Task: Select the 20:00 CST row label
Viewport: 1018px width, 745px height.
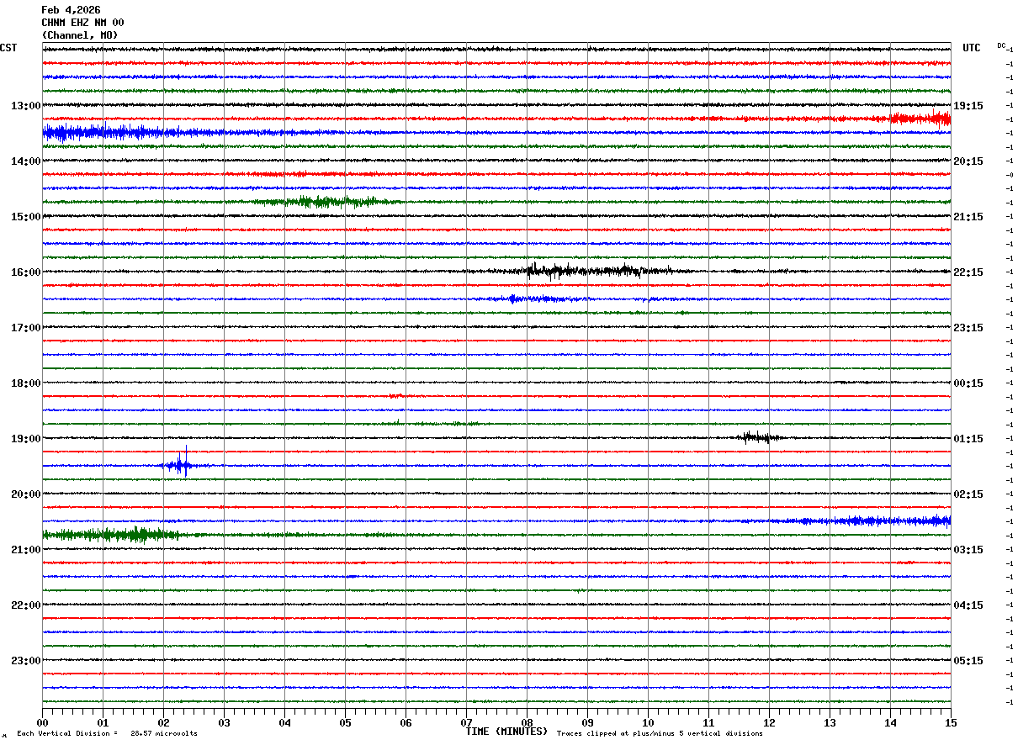Action: click(26, 494)
